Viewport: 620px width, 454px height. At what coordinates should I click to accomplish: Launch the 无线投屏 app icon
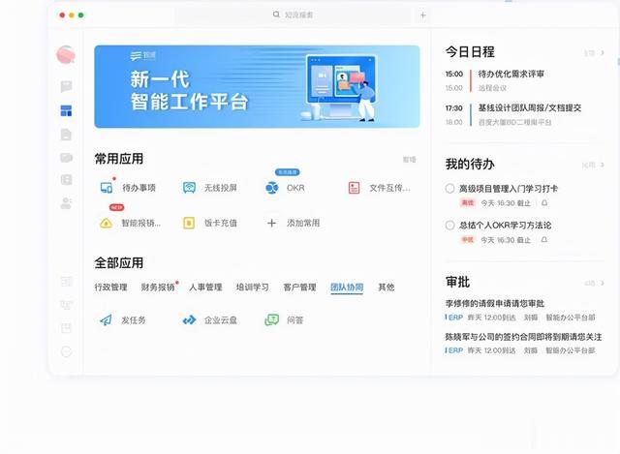(x=189, y=188)
